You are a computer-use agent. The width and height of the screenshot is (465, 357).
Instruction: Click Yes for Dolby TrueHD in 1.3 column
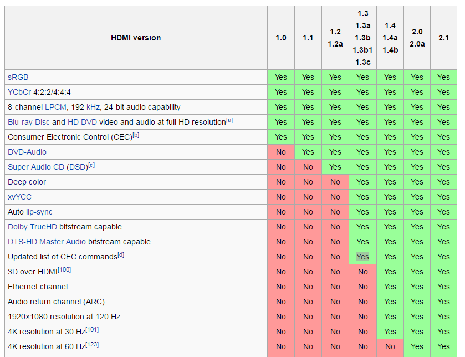[362, 227]
